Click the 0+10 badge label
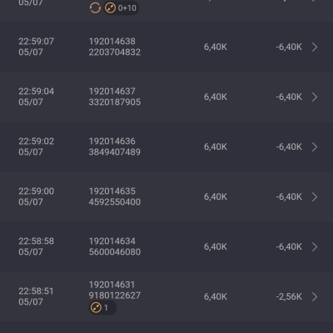 coord(127,7)
